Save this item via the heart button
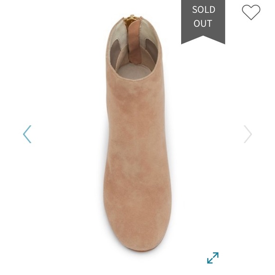Image resolution: width=275 pixels, height=275 pixels. click(251, 12)
